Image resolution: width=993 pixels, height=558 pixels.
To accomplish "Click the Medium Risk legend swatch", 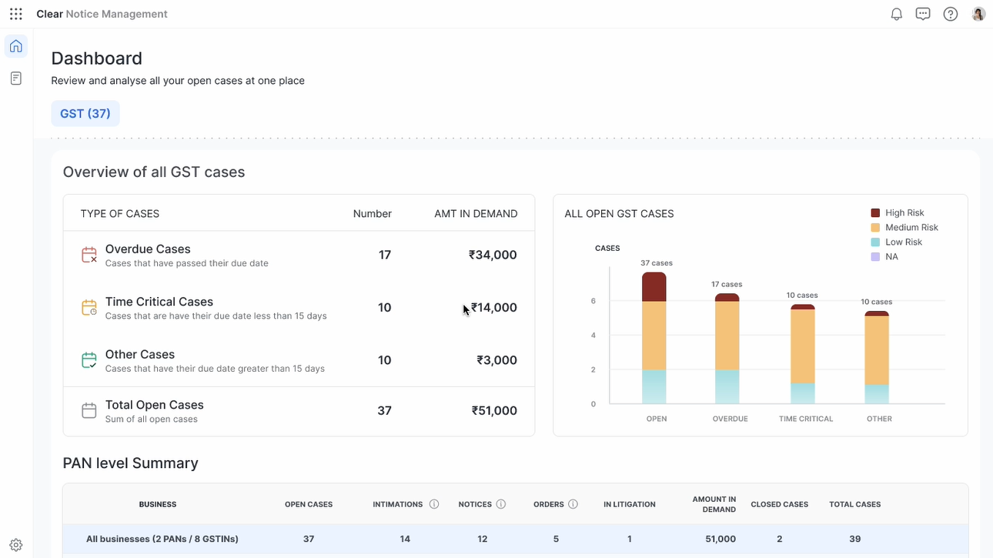I will 875,228.
